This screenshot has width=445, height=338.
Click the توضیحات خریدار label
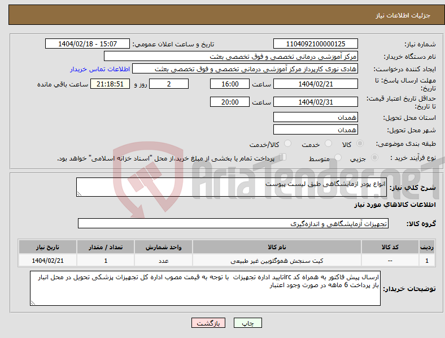(409, 289)
